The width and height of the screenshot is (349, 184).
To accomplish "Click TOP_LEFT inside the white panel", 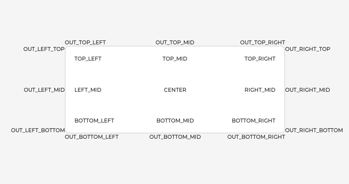I will [x=88, y=59].
